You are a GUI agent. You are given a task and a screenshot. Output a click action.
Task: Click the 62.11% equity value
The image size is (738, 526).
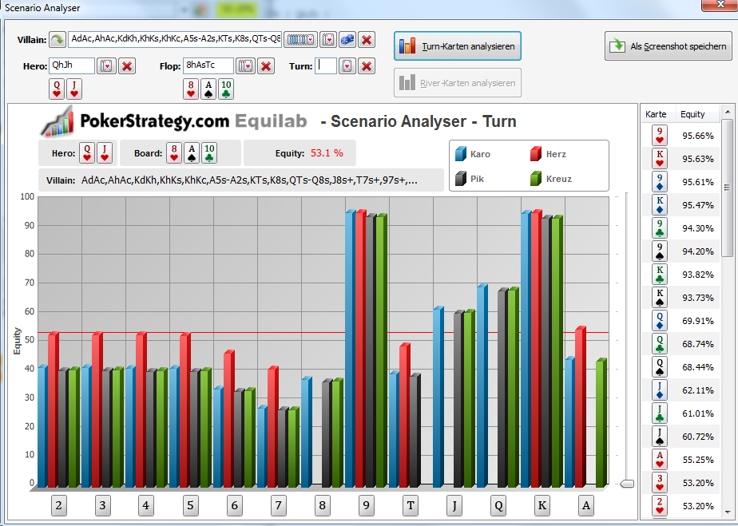(x=698, y=390)
